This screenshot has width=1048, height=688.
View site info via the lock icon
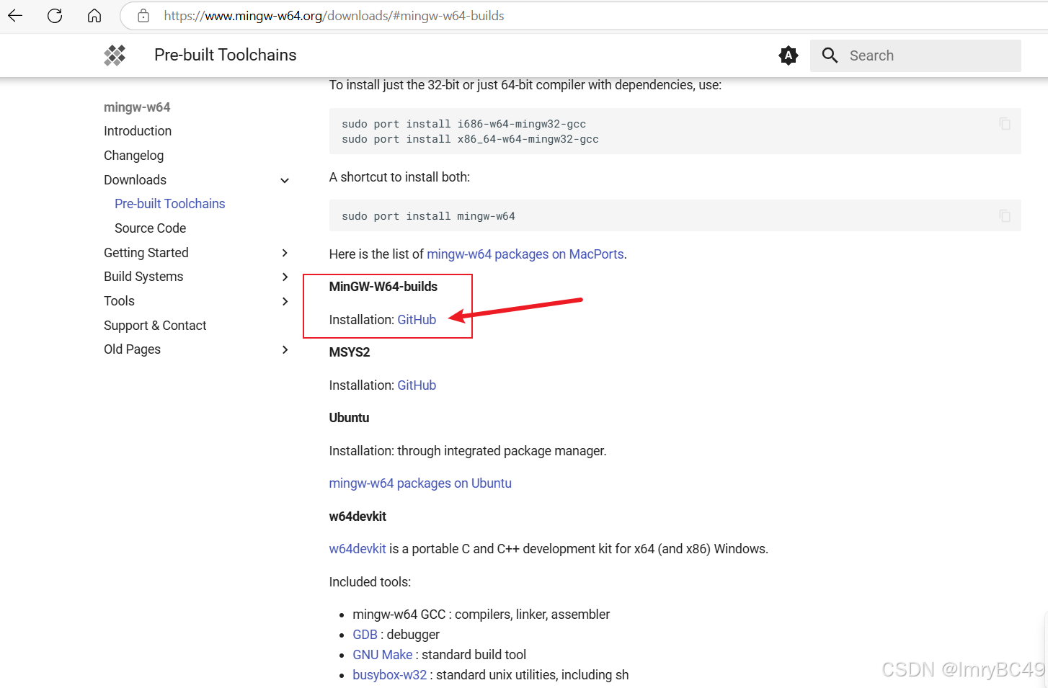143,15
